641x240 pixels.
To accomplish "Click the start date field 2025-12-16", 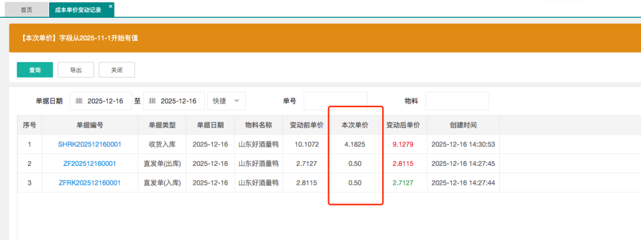I will pos(105,101).
